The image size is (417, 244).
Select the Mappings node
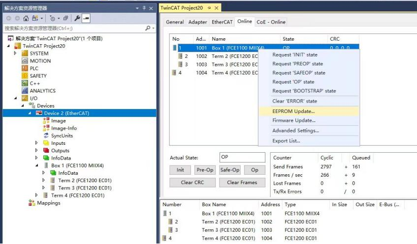click(48, 203)
